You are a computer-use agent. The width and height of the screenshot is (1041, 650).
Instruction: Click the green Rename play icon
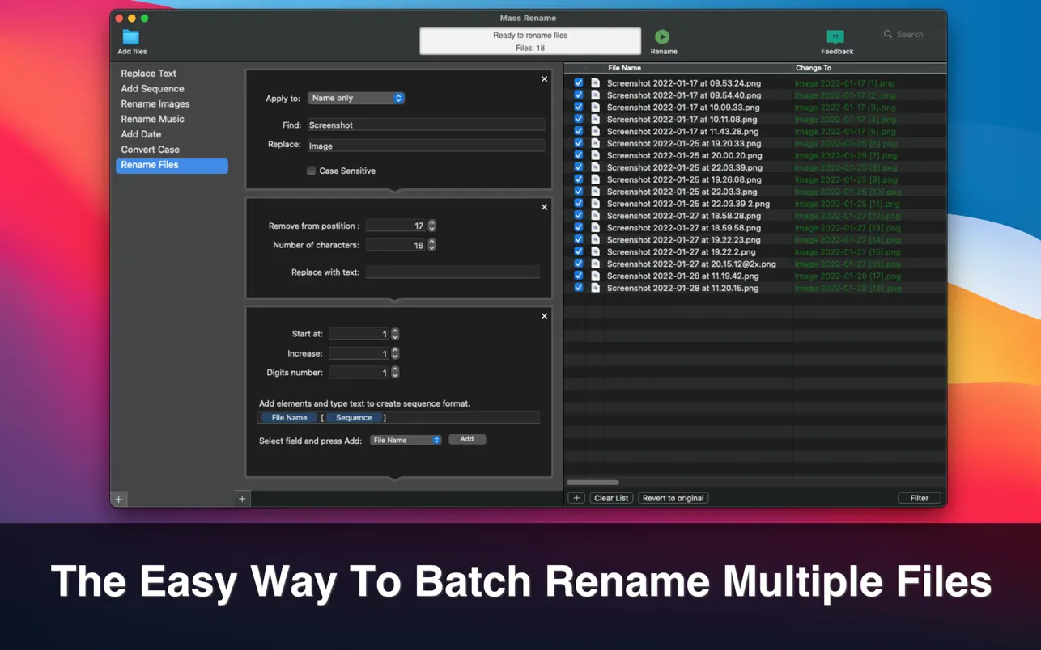662,36
